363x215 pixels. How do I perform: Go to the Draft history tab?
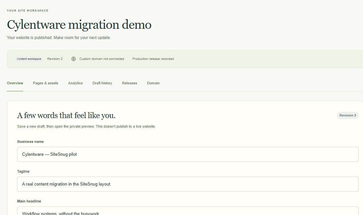tap(102, 83)
